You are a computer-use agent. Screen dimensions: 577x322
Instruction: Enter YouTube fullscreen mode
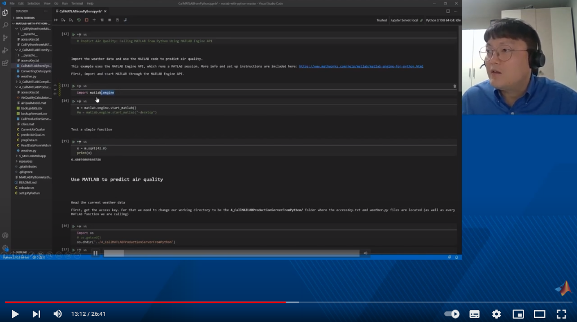pyautogui.click(x=561, y=314)
